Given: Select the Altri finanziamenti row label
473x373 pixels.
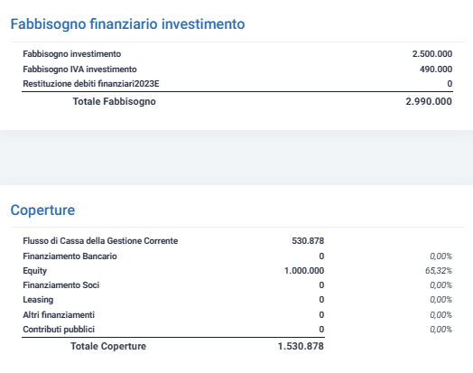Looking at the screenshot, I should coord(59,315).
